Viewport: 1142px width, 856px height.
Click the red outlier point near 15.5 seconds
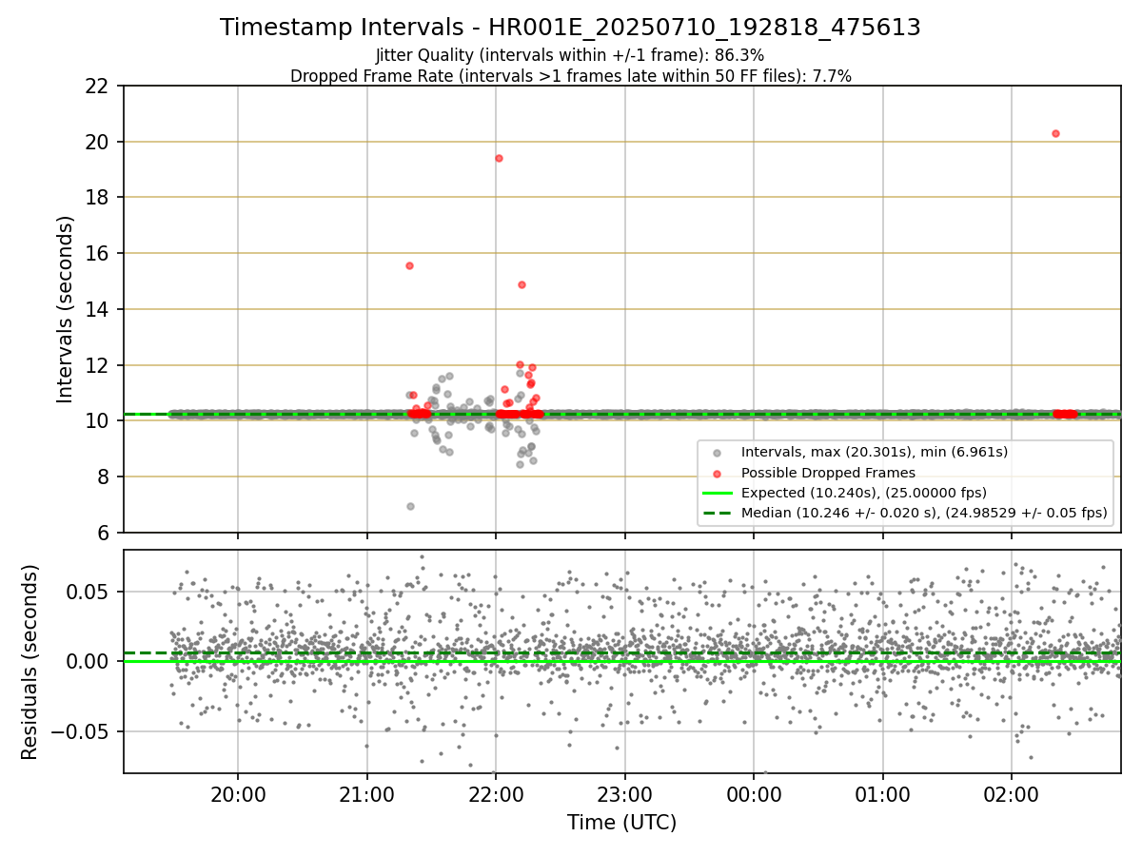pos(409,265)
